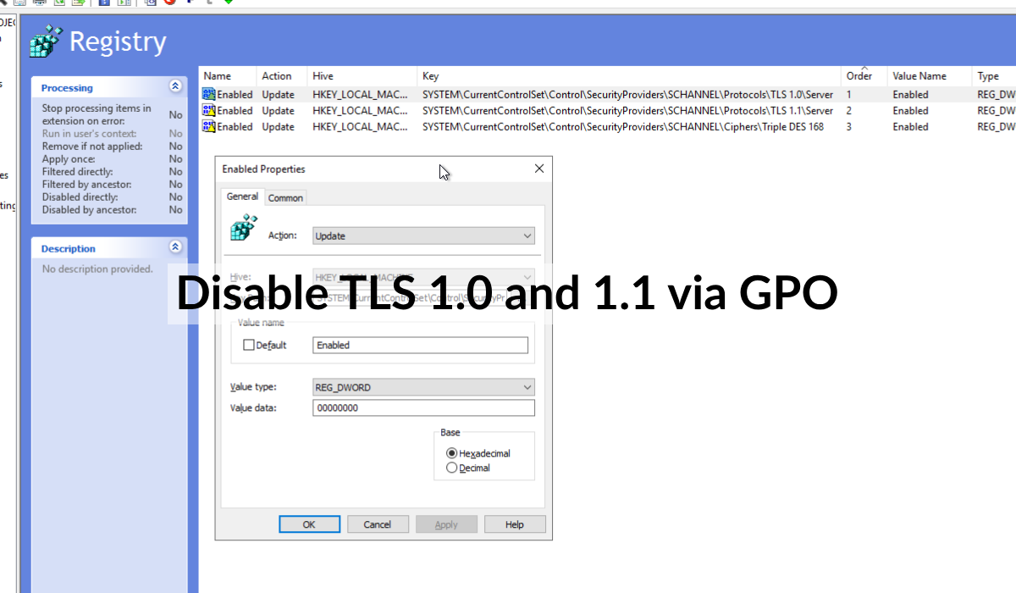
Task: Switch to the General tab
Action: point(242,196)
